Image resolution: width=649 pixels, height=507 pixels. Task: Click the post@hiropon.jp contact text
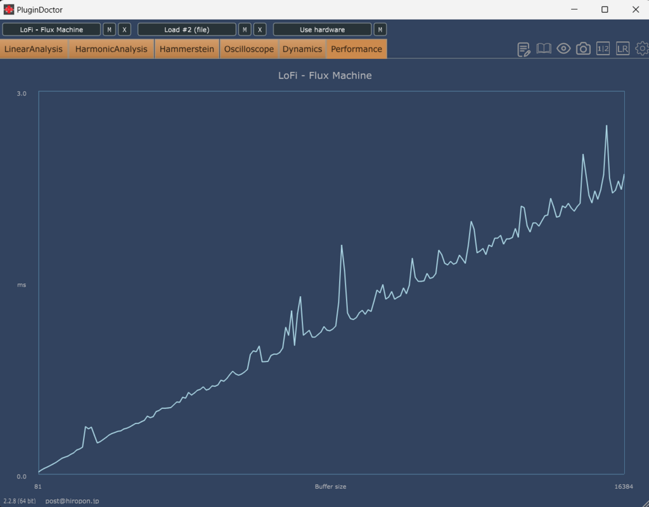pyautogui.click(x=72, y=501)
